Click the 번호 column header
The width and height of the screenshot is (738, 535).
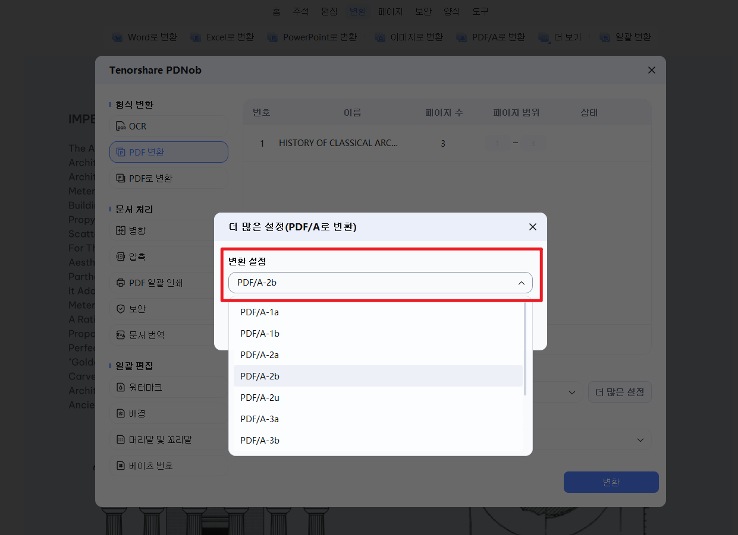click(x=262, y=113)
